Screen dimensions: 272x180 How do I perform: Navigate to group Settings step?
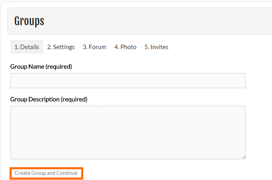61,47
